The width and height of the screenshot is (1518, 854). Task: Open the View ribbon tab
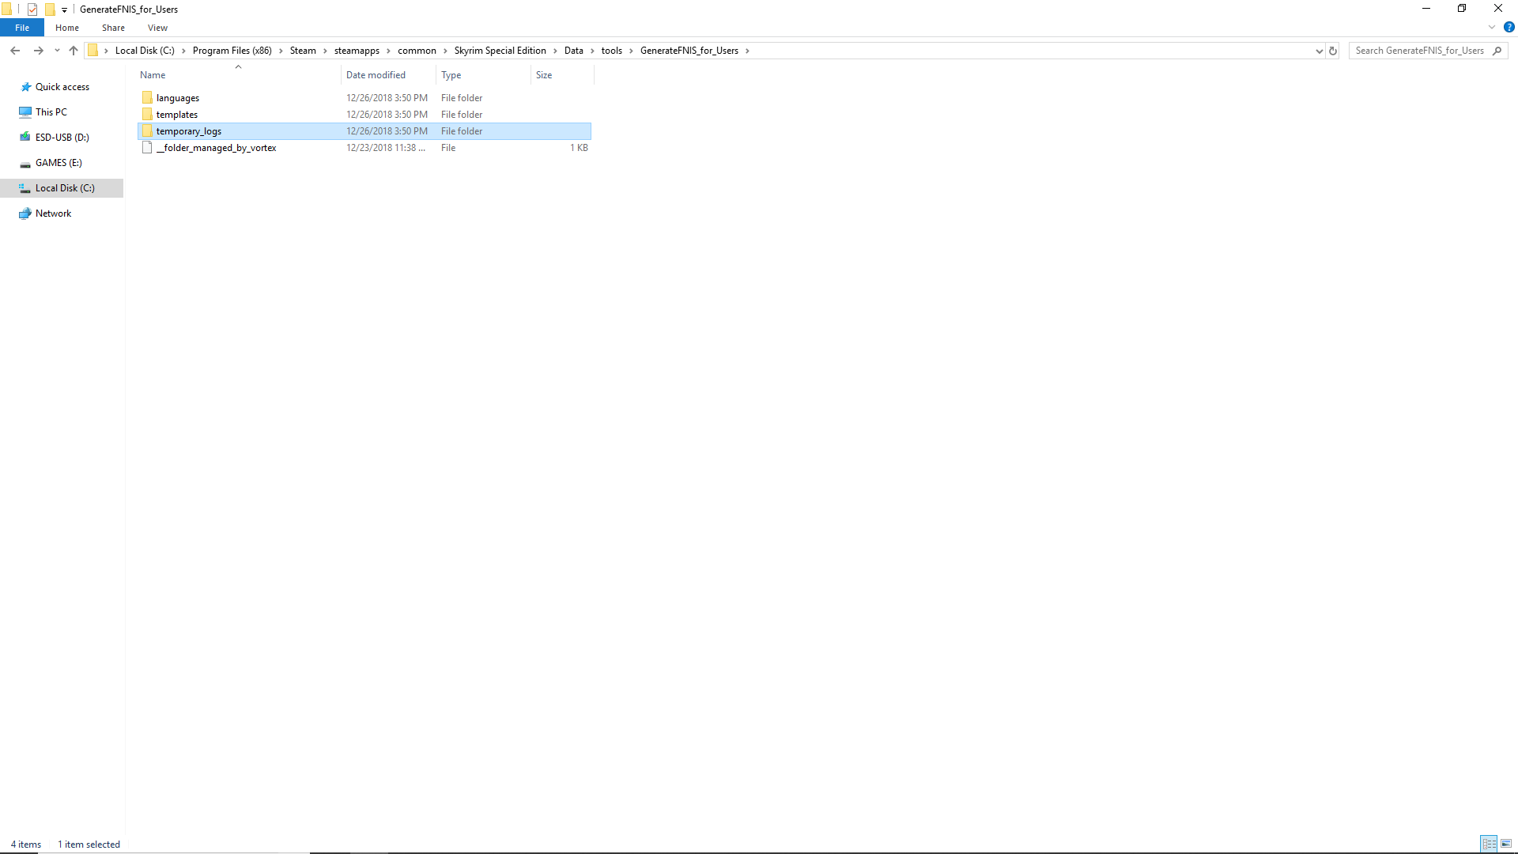[157, 28]
